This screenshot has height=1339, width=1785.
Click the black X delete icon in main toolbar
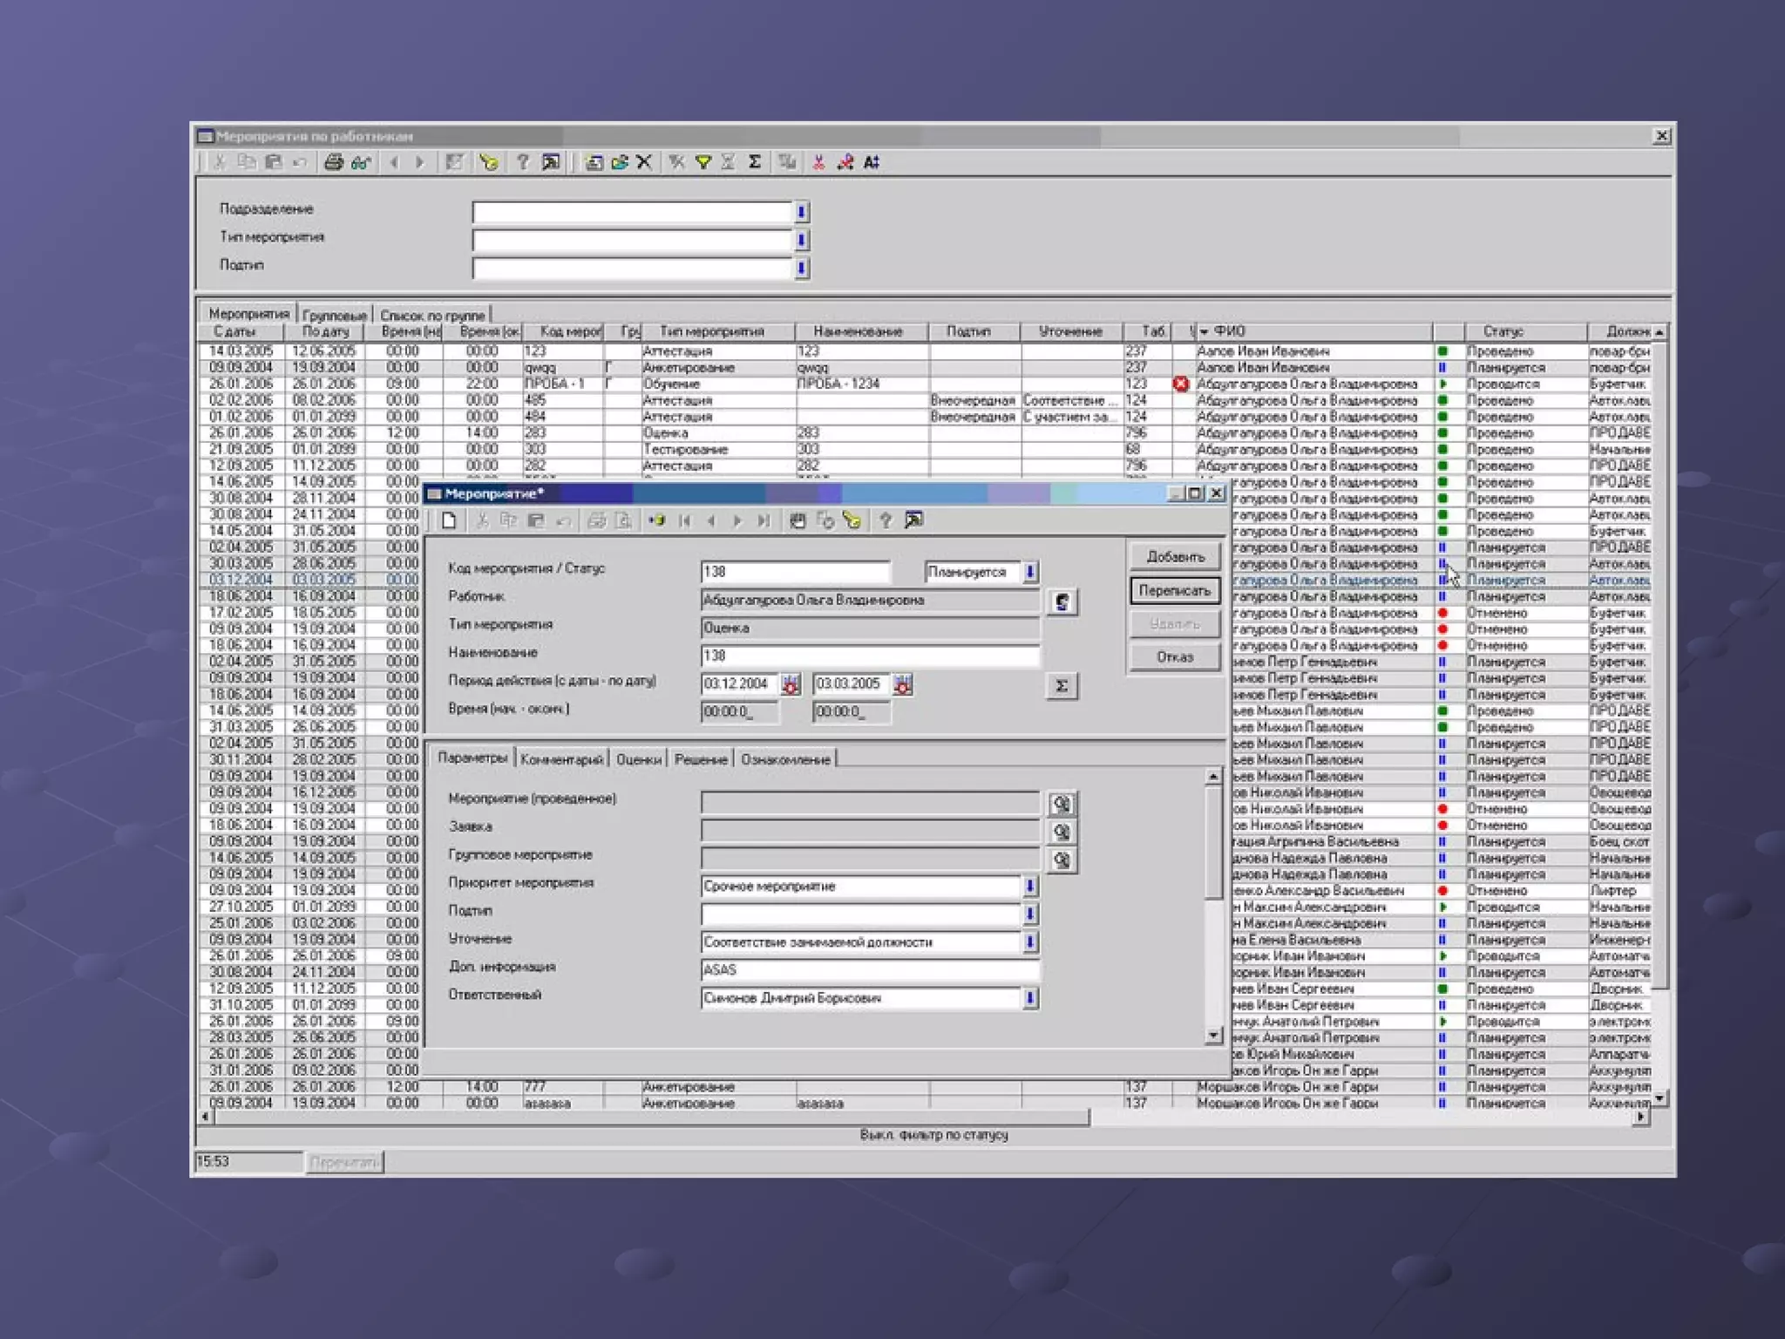[644, 162]
